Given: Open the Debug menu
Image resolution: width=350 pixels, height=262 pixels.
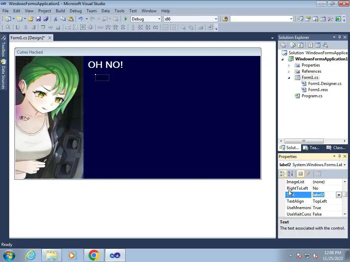Looking at the screenshot, I should pyautogui.click(x=76, y=11).
